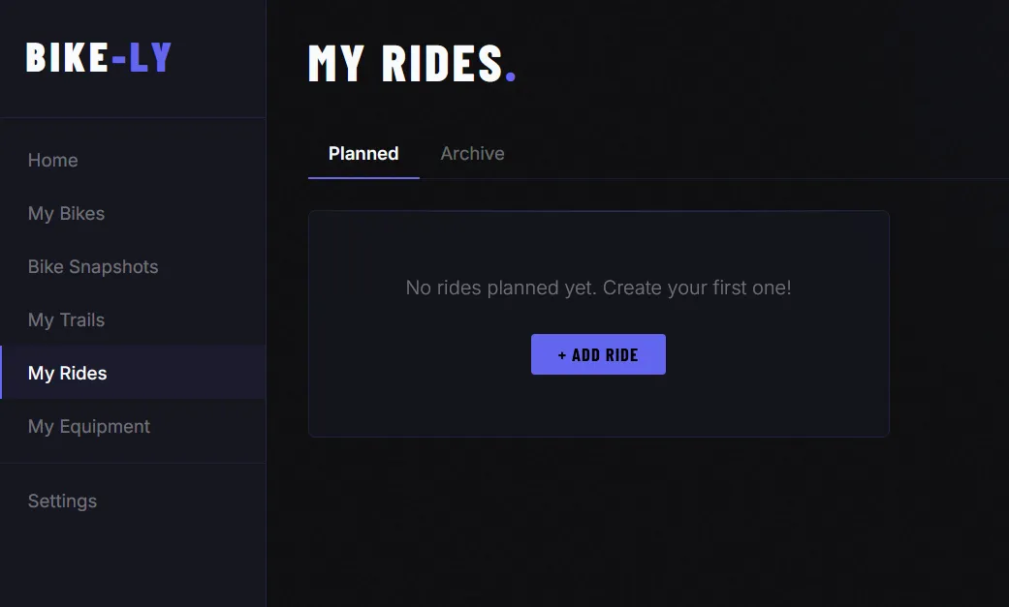
Task: Open the My Bikes section
Action: pyautogui.click(x=66, y=213)
